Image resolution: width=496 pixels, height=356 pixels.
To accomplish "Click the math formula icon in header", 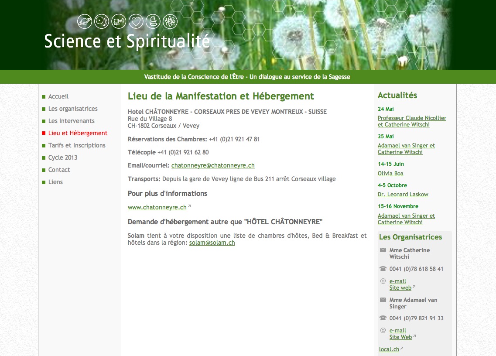I will tap(119, 21).
